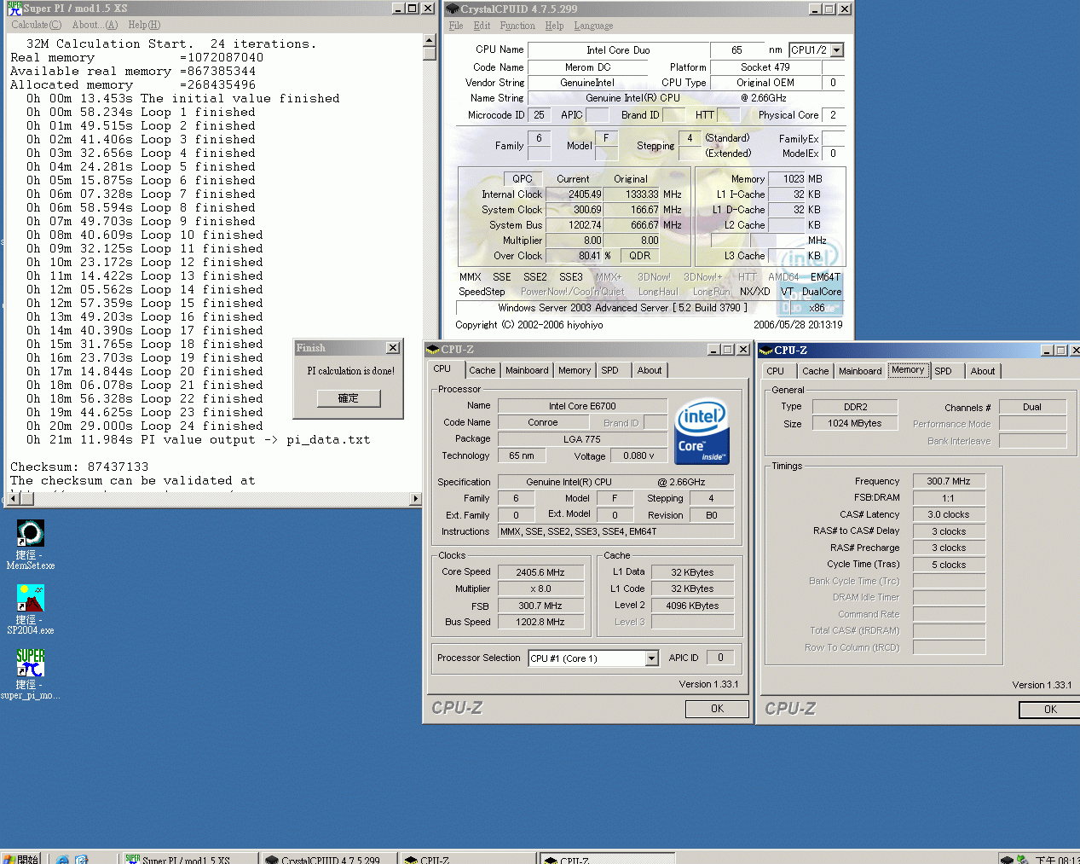
Task: Click the Internal Clock current value 2405.49
Action: [575, 194]
